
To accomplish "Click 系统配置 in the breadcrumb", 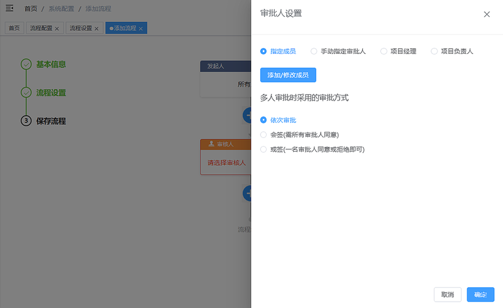I will tap(61, 9).
